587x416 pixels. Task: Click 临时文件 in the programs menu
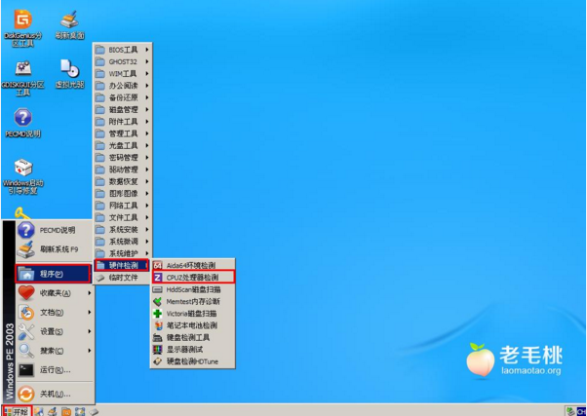[122, 278]
